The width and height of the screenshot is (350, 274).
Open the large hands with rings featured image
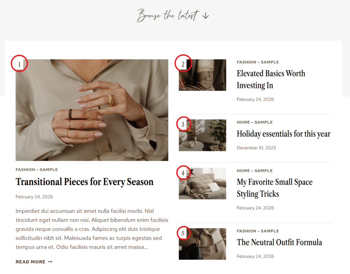tap(92, 110)
